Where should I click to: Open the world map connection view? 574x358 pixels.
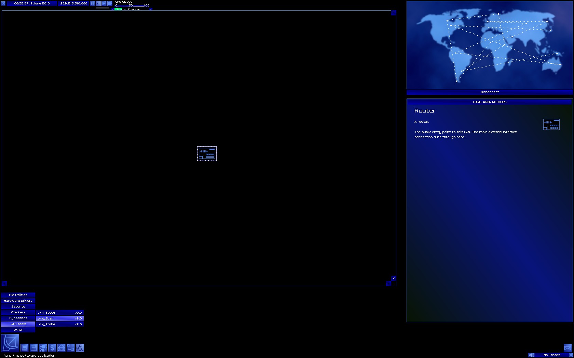click(x=490, y=45)
